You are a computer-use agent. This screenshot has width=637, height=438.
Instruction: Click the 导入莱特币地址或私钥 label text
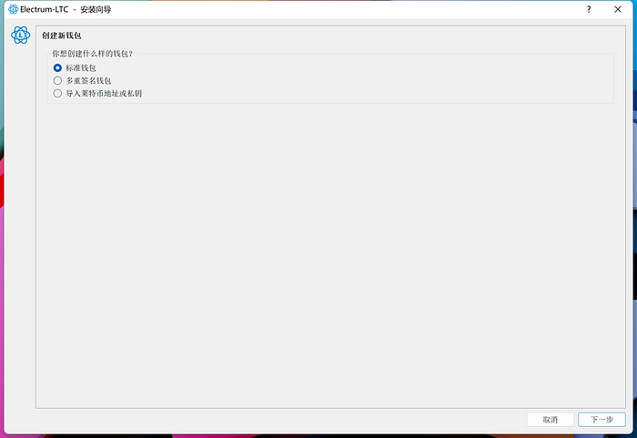(x=104, y=93)
